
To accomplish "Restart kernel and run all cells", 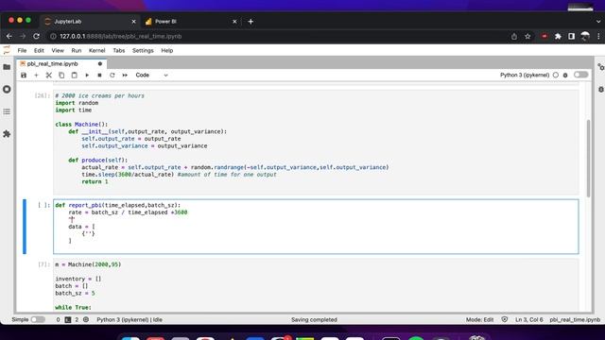I will (125, 76).
